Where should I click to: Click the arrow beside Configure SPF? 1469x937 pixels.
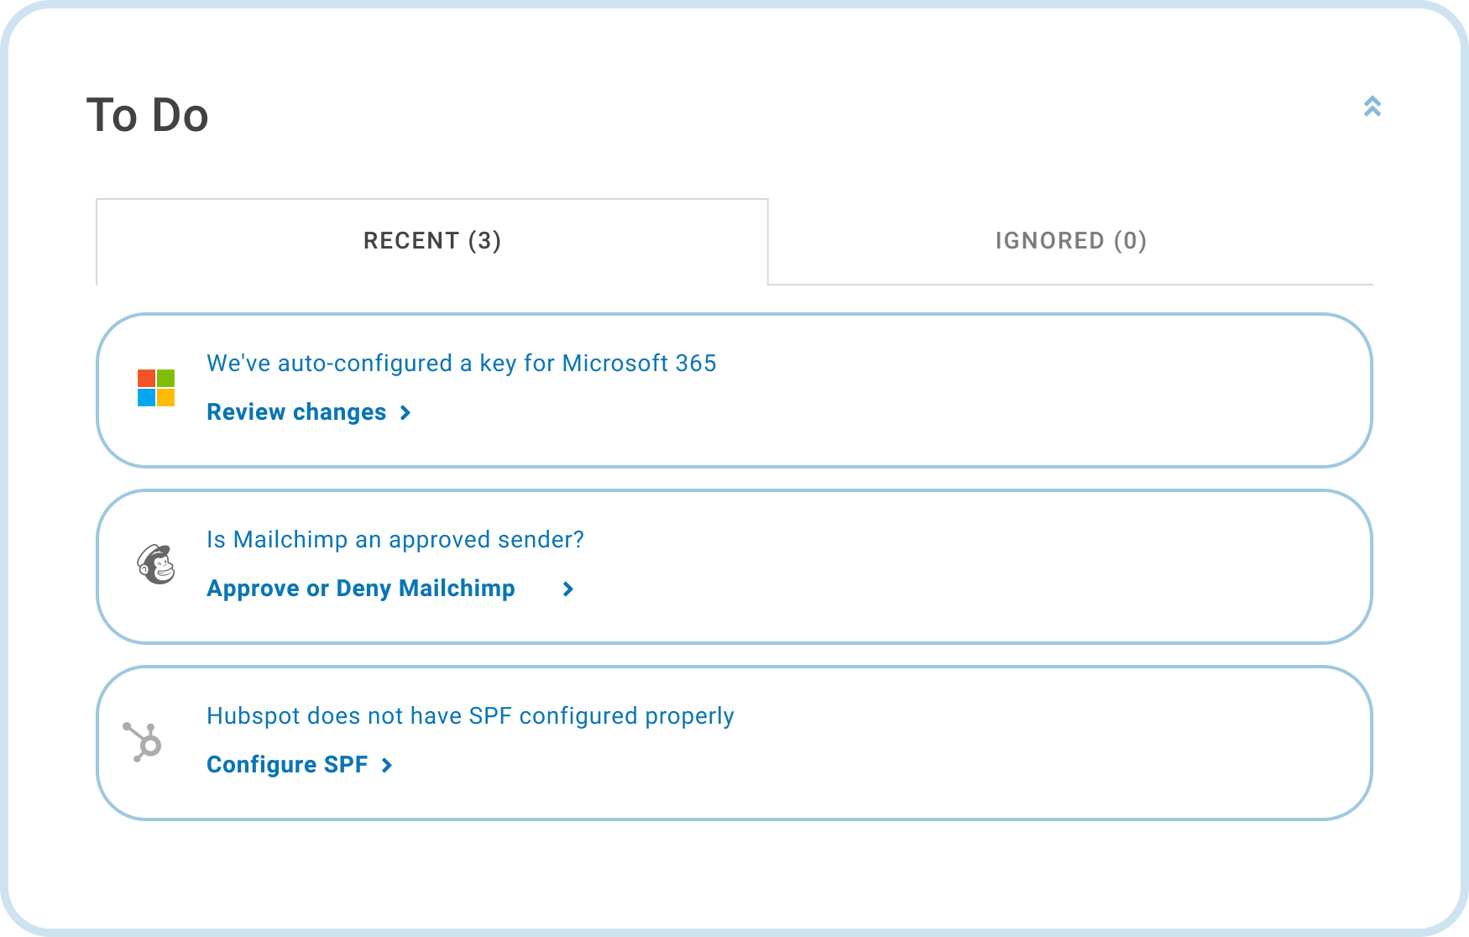pos(387,766)
